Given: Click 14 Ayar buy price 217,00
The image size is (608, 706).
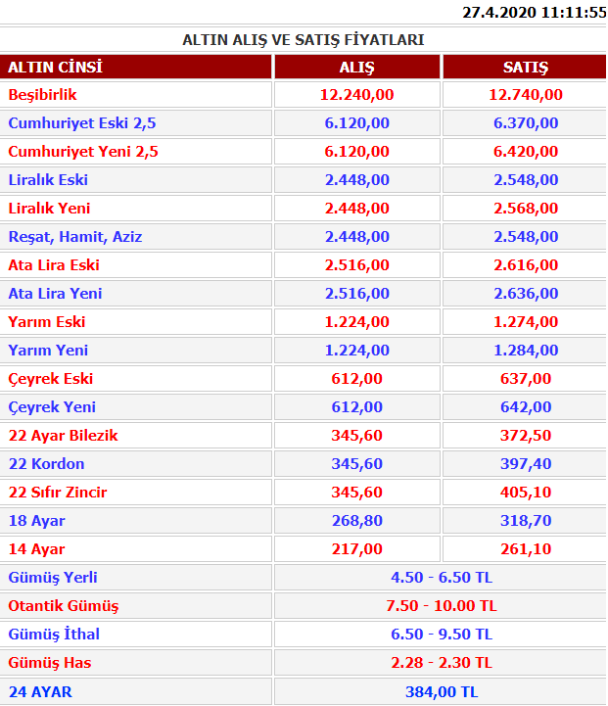Looking at the screenshot, I should (x=357, y=548).
